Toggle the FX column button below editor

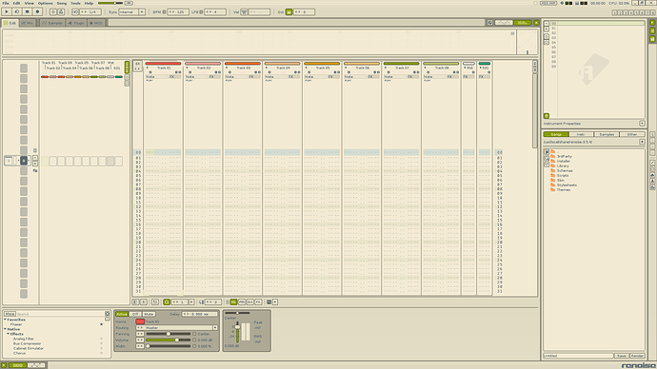(x=258, y=302)
